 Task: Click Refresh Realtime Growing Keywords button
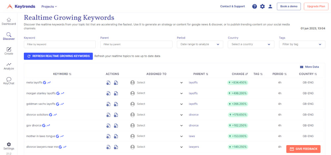point(58,56)
